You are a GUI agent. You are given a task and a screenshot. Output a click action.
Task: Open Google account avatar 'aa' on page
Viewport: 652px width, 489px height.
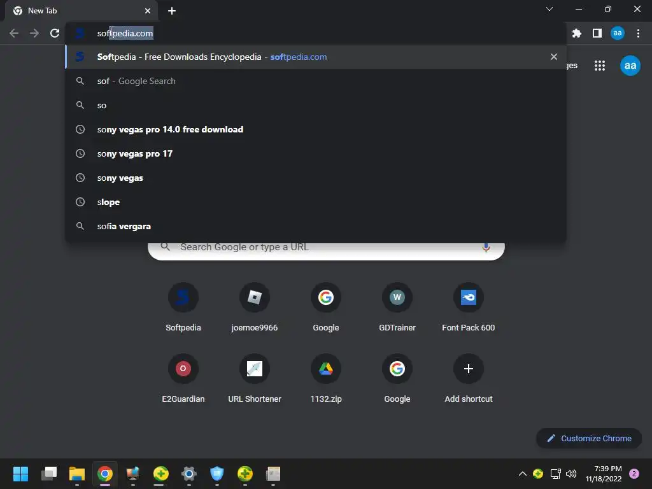tap(630, 66)
